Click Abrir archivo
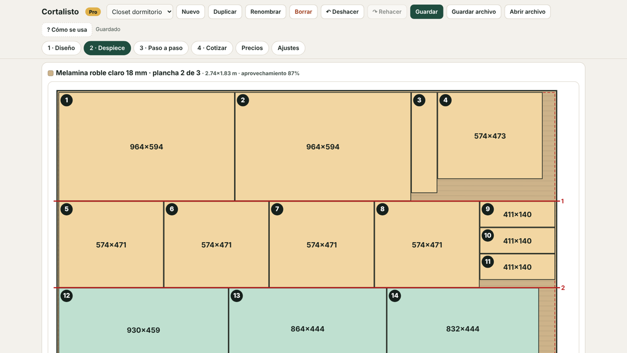627x353 pixels. [528, 12]
